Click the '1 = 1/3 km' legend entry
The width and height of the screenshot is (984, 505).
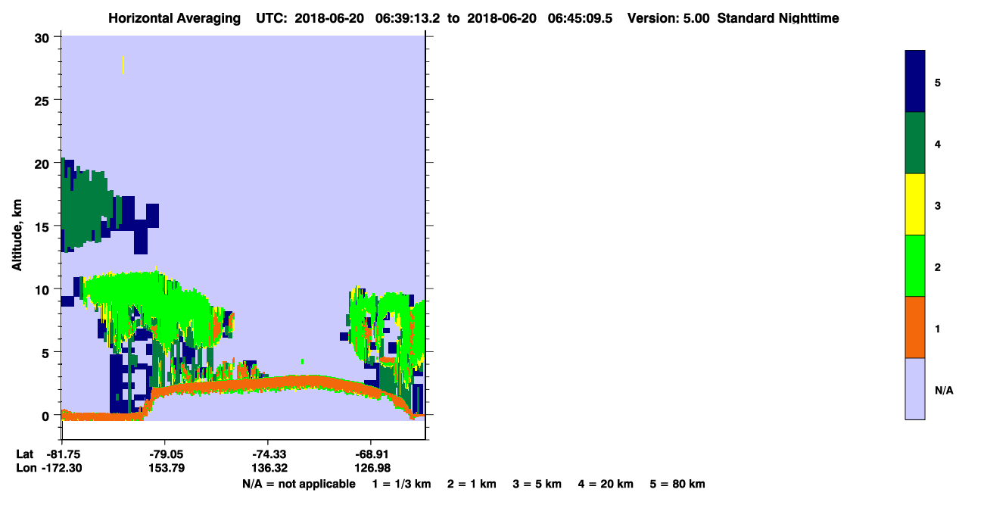pos(401,484)
